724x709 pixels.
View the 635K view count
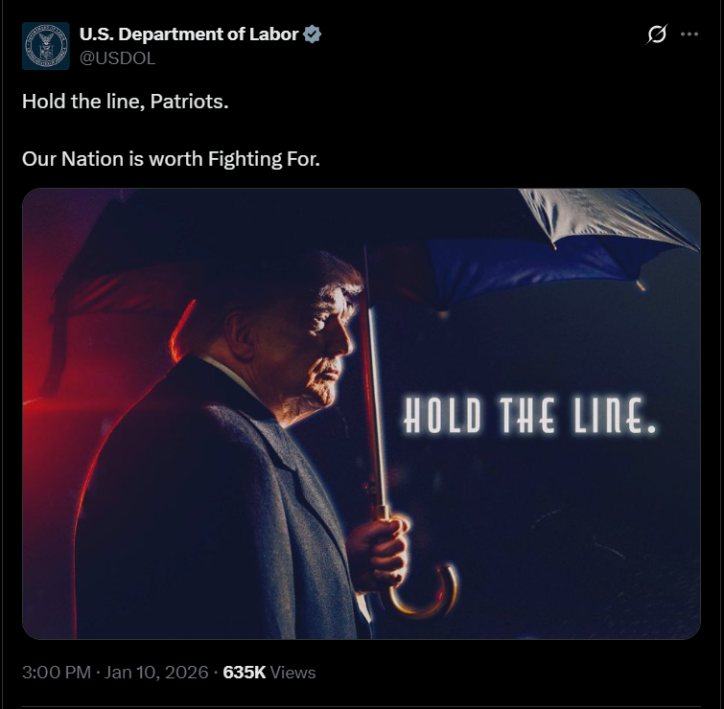tap(245, 672)
